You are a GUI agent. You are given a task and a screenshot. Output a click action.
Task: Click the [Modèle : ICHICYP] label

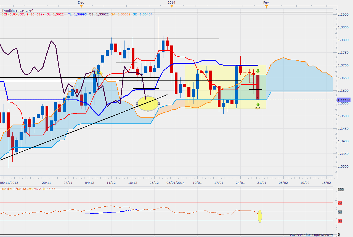[x=18, y=10]
